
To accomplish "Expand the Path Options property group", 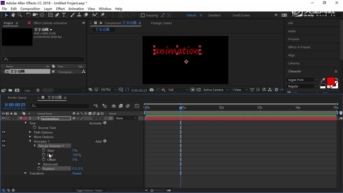I will click(30, 132).
